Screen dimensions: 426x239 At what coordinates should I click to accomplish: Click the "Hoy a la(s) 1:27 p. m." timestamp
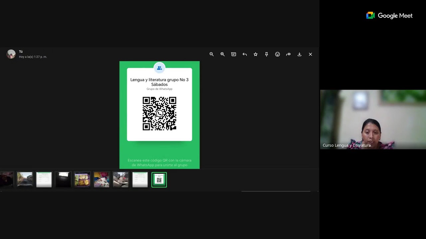[33, 57]
